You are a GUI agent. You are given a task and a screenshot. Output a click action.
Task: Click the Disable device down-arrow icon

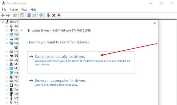pos(59,15)
